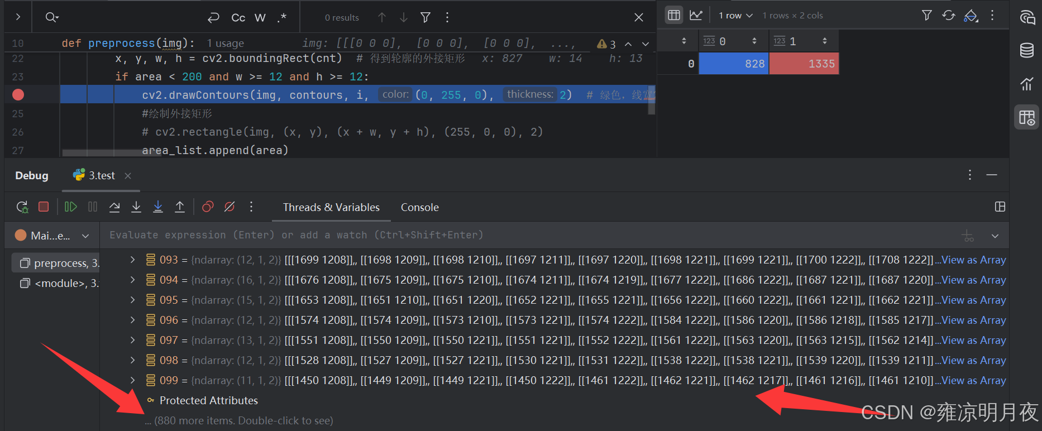
Task: Stop the debug session
Action: pos(44,207)
